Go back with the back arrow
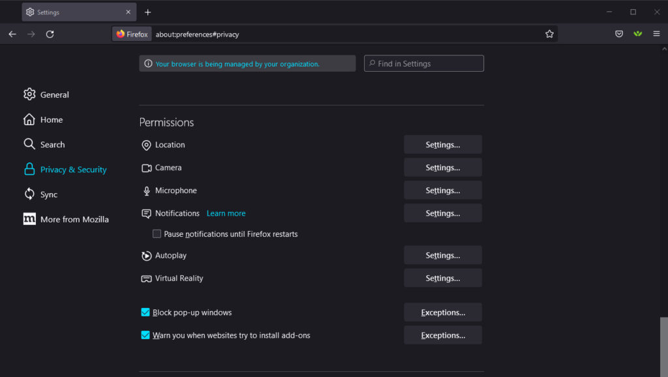Image resolution: width=668 pixels, height=377 pixels. (12, 34)
